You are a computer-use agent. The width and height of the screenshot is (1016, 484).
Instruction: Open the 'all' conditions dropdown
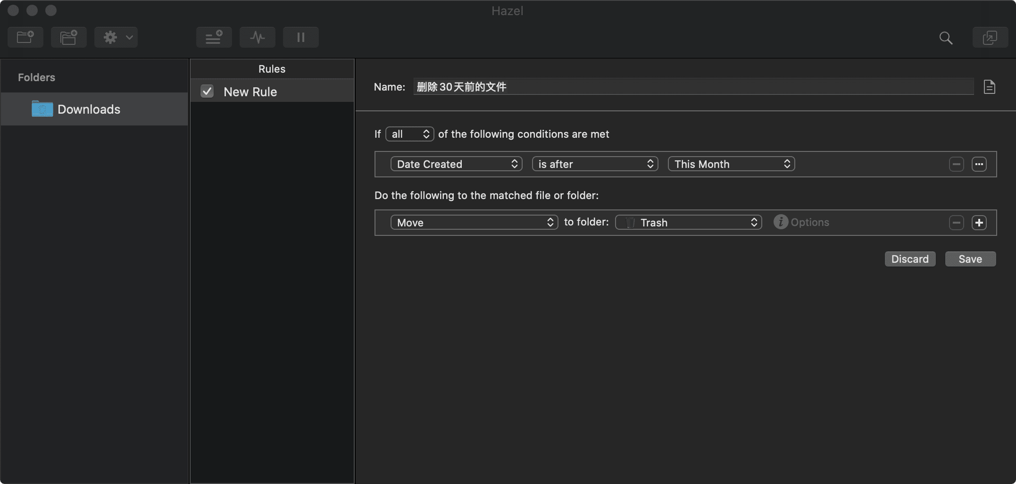coord(409,134)
